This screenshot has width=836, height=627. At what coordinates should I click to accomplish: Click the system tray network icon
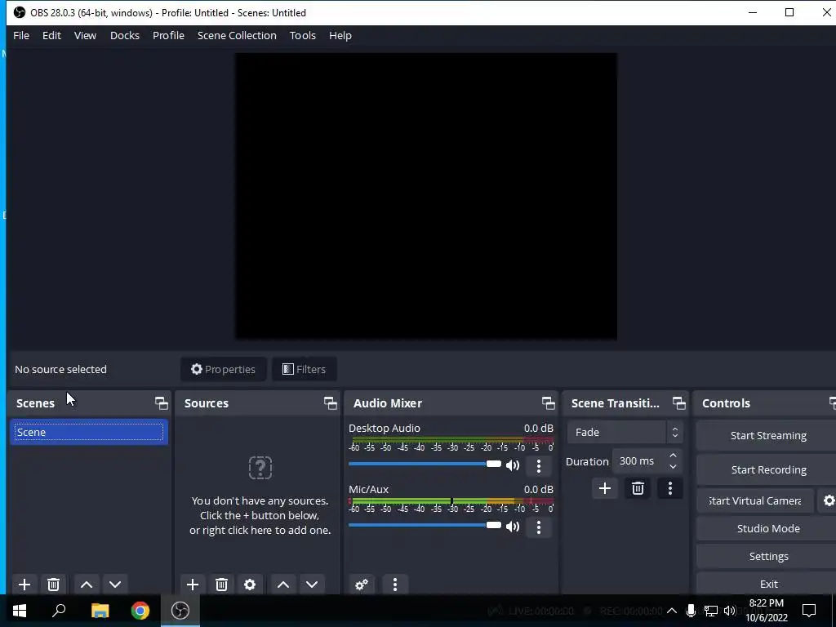(x=710, y=611)
